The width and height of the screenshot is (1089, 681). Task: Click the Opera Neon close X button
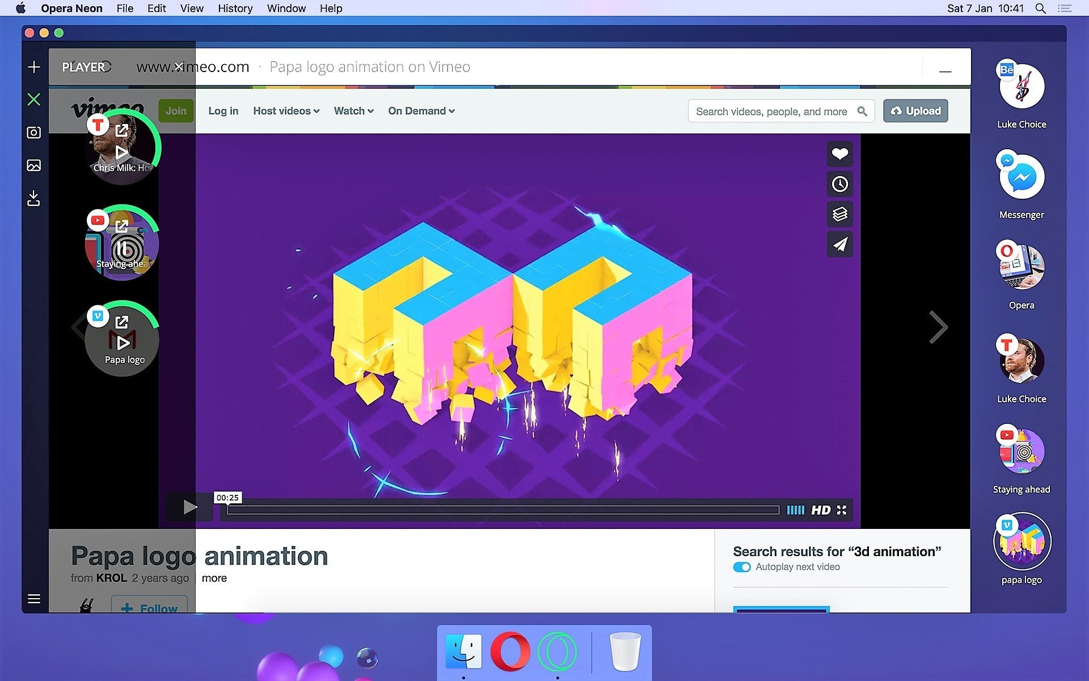35,99
